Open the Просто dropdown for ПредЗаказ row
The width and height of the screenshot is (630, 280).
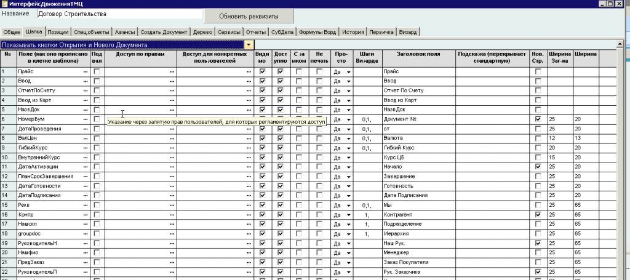(348, 263)
